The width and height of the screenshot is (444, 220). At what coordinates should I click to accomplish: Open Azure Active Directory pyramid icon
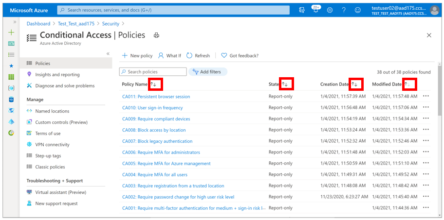point(11,121)
